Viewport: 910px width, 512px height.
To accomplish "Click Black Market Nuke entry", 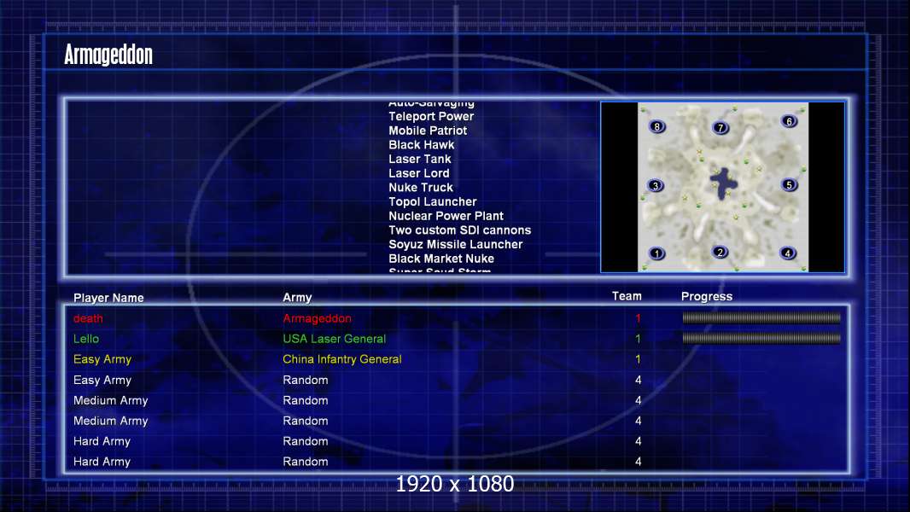I will (441, 259).
